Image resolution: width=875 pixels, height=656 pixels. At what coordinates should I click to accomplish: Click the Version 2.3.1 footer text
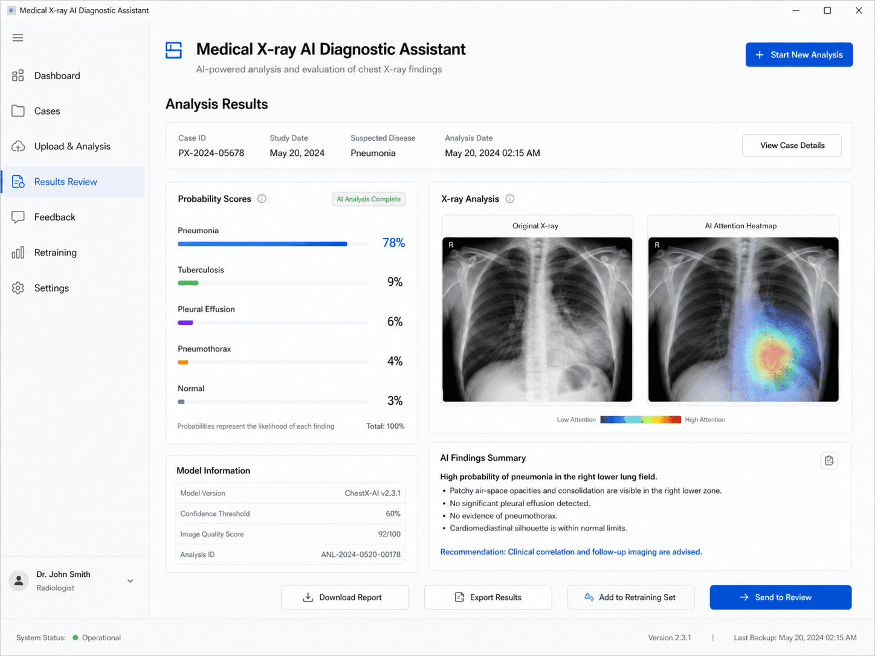[x=670, y=638]
